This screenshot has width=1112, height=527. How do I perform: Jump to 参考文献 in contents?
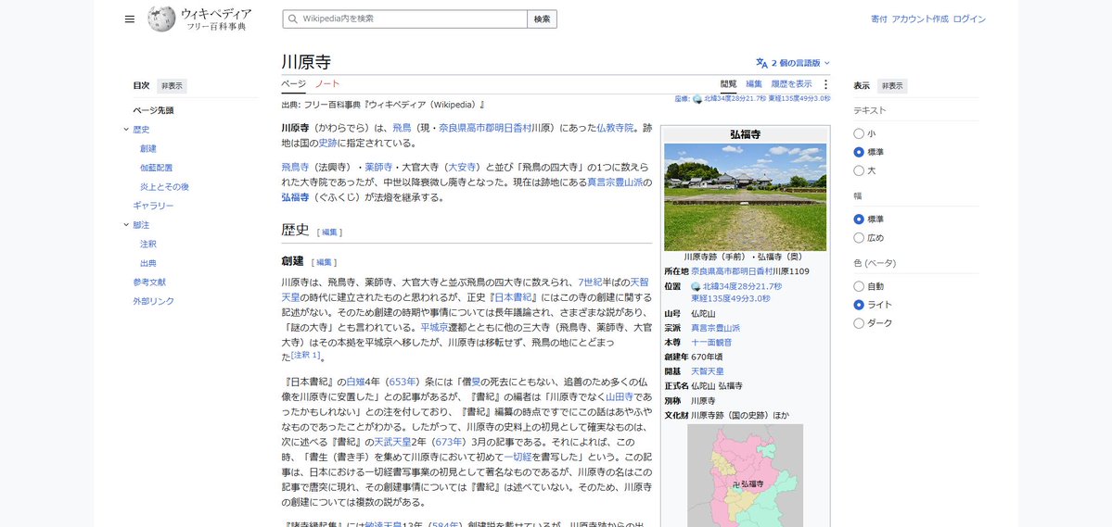(149, 282)
